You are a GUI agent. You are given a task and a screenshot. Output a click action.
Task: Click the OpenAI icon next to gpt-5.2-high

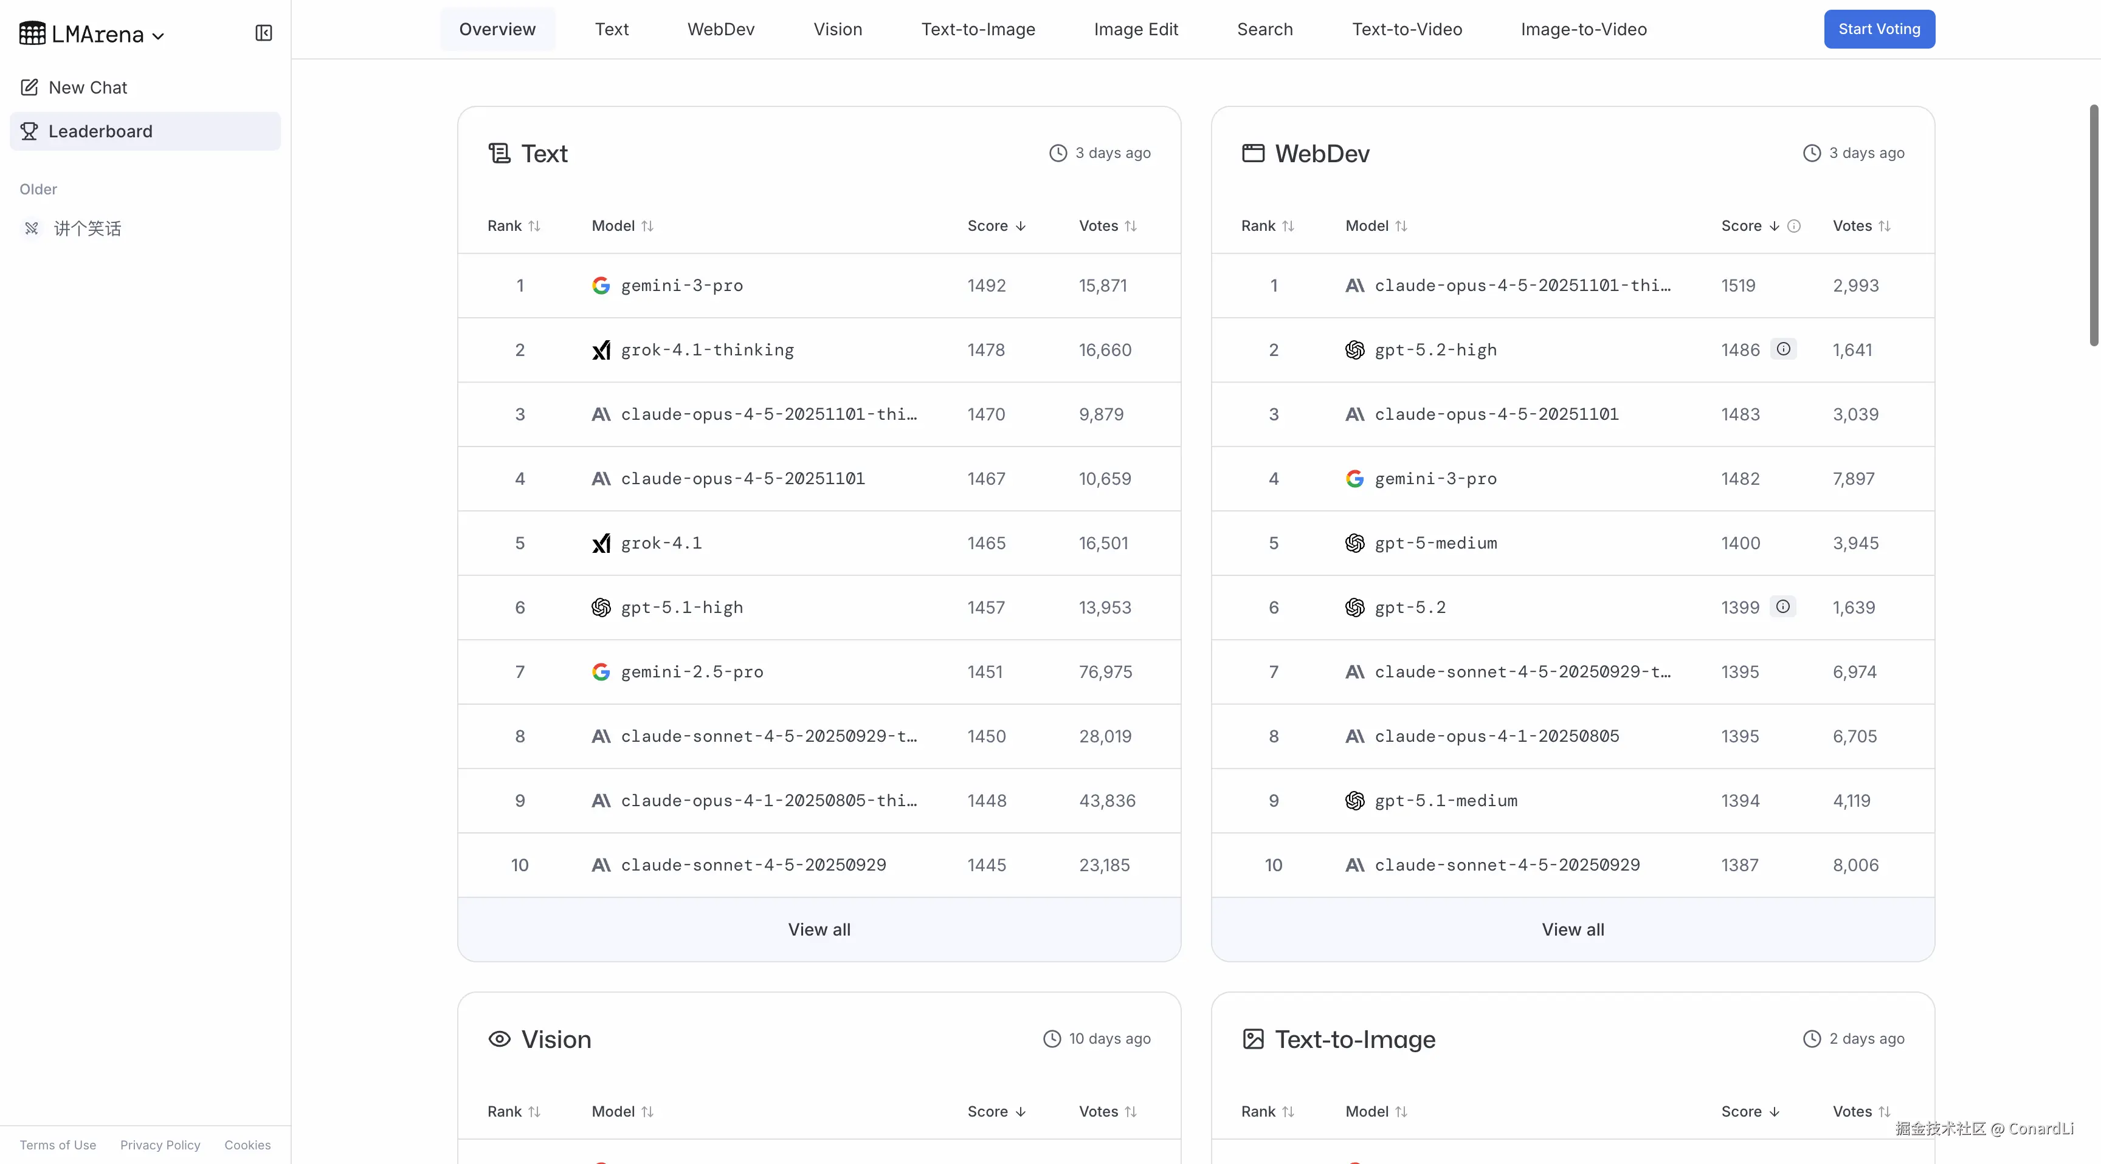pos(1354,350)
